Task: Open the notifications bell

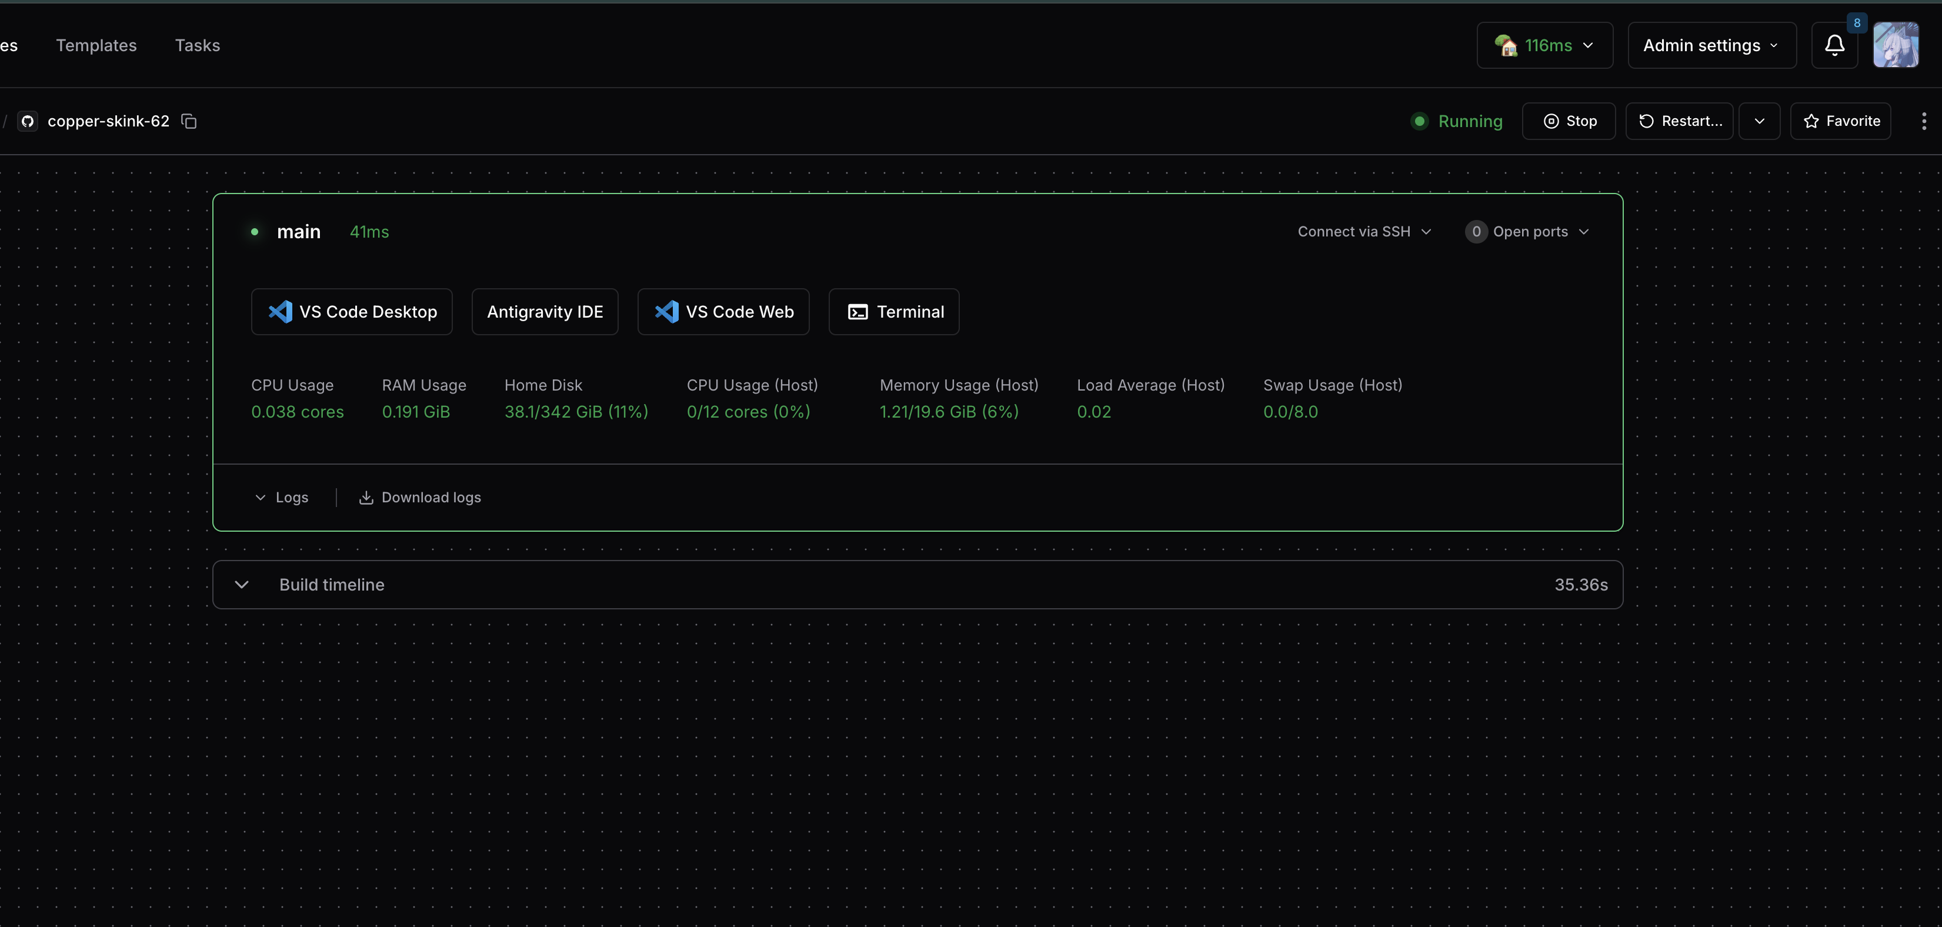Action: [x=1834, y=45]
